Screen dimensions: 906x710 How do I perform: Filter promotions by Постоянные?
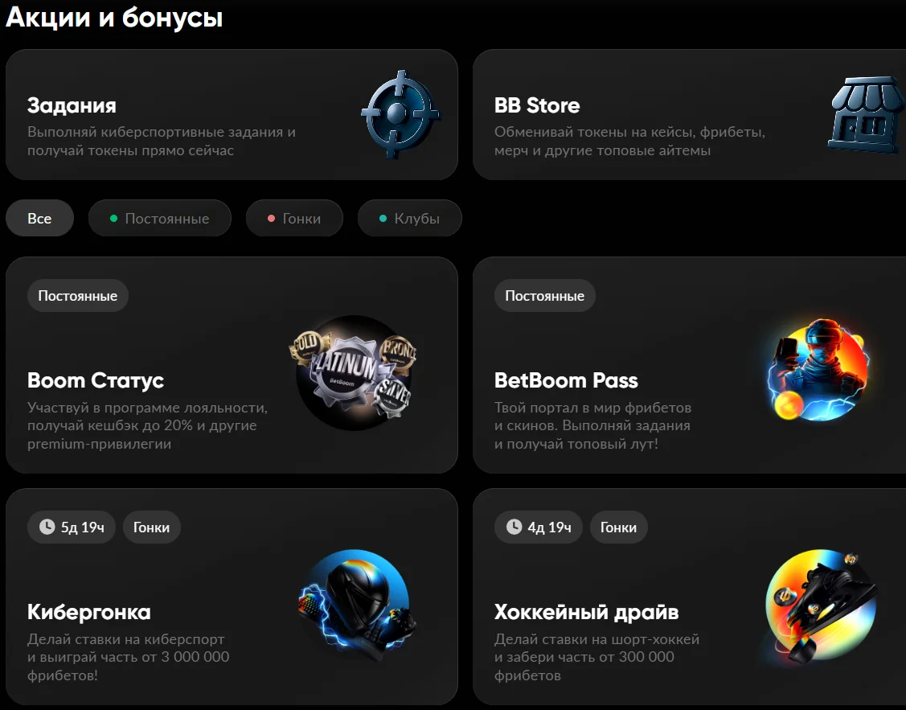[x=159, y=219]
